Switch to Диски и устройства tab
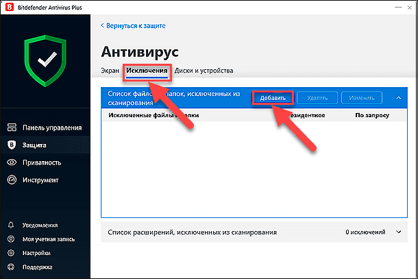Viewport: 418px width, 279px height. (x=204, y=71)
